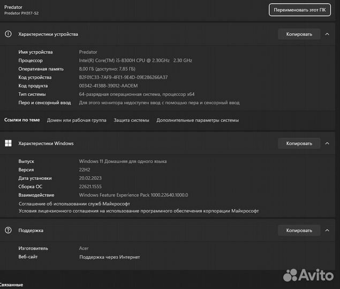Select OS build value 22621.1555

(90, 187)
